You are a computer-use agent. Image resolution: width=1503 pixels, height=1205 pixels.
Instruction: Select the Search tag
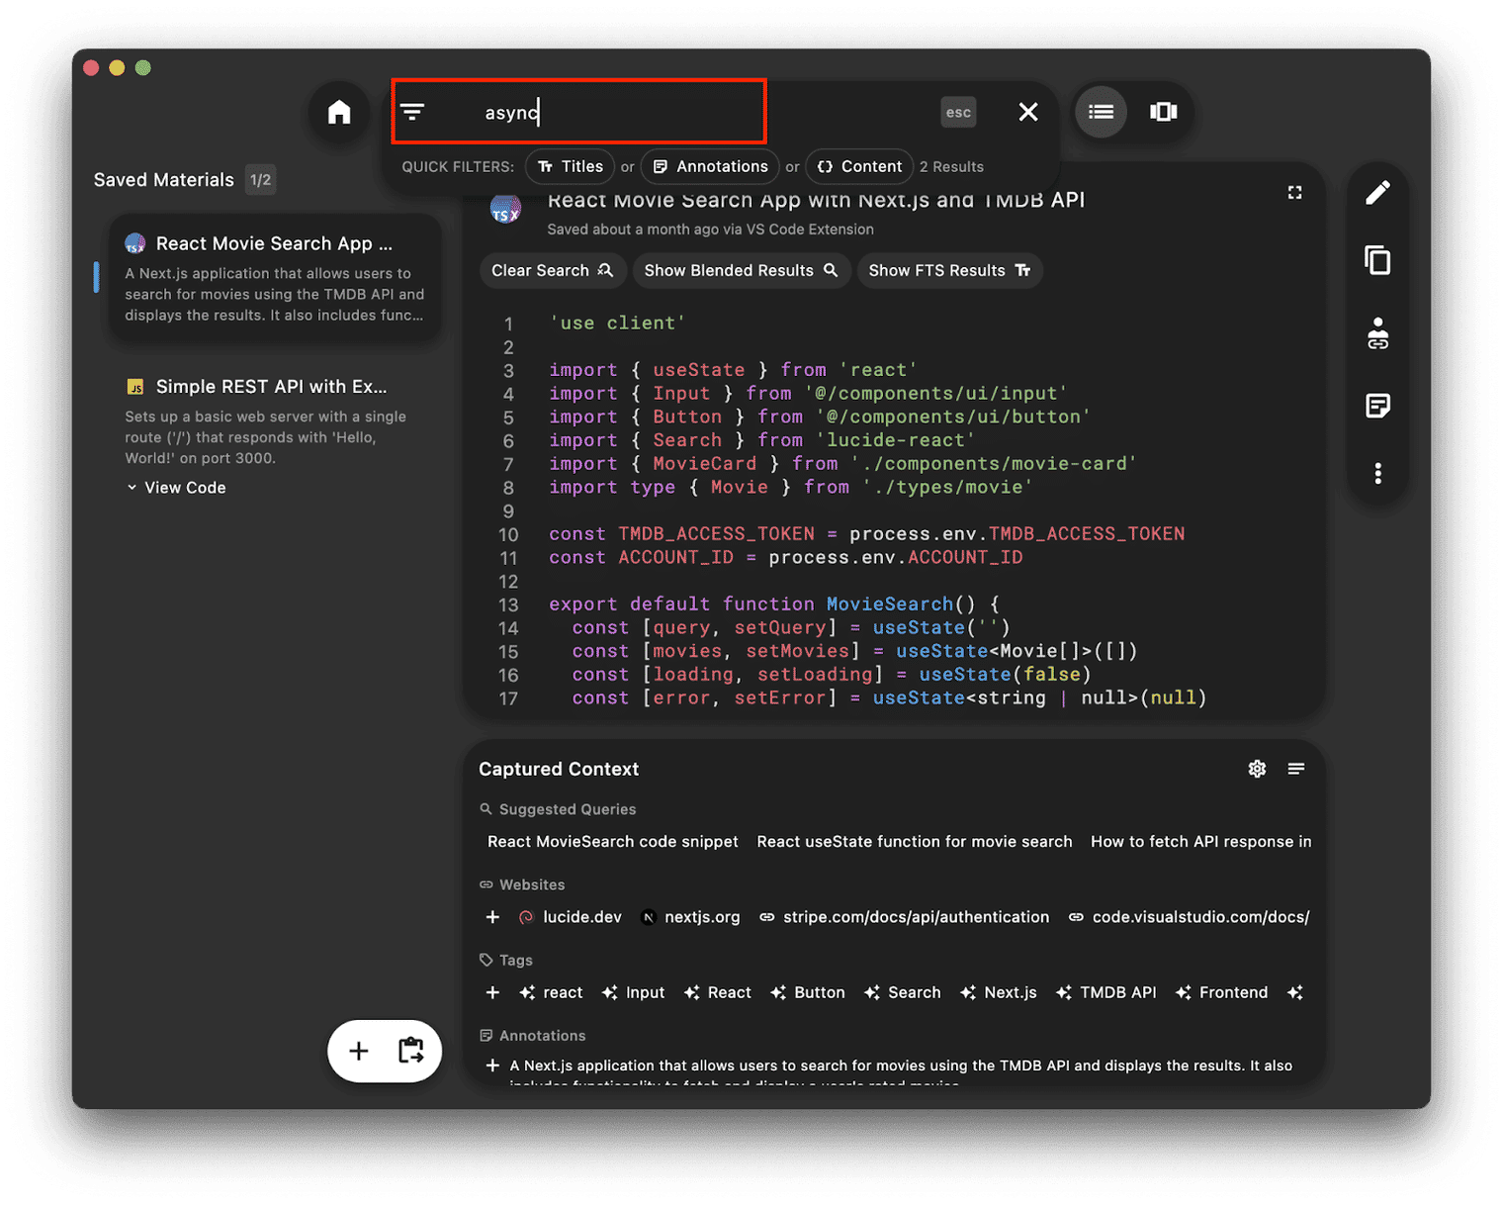[x=902, y=992]
